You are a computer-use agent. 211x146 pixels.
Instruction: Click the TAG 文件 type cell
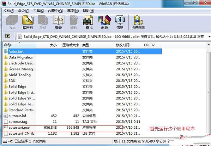click(x=90, y=121)
